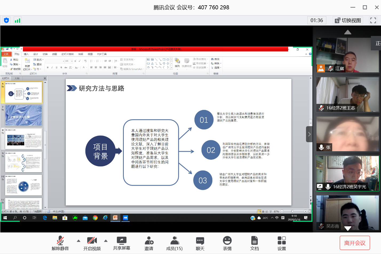Select 16经济2班吴宇光's video thumbnail

pos(347,173)
